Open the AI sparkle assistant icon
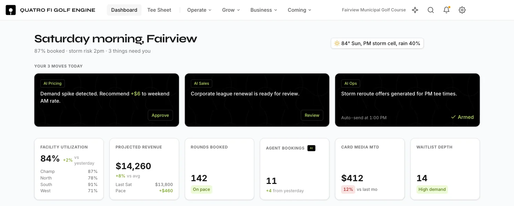Viewport: 514px width, 206px height. (x=415, y=10)
